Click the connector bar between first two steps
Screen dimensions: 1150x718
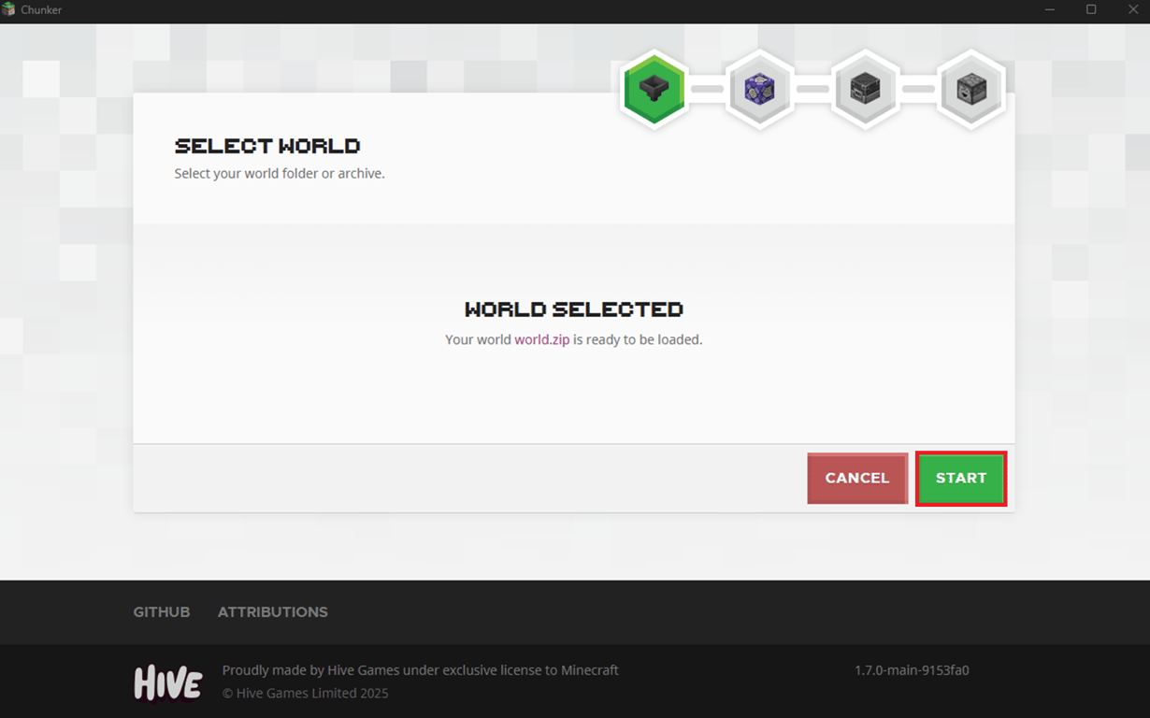[707, 90]
